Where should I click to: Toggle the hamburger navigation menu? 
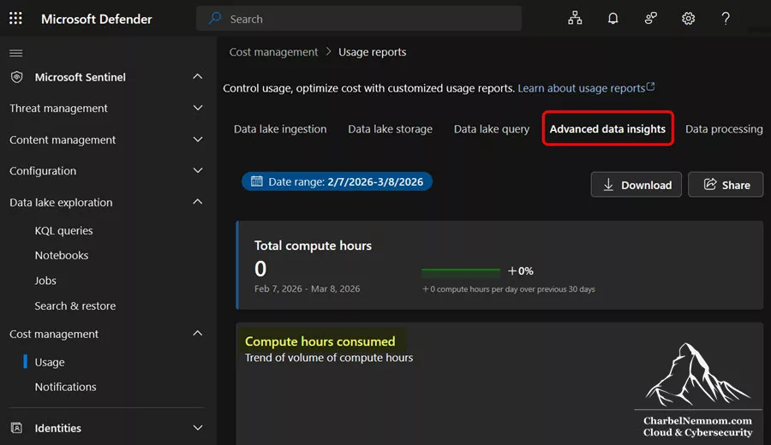coord(15,53)
